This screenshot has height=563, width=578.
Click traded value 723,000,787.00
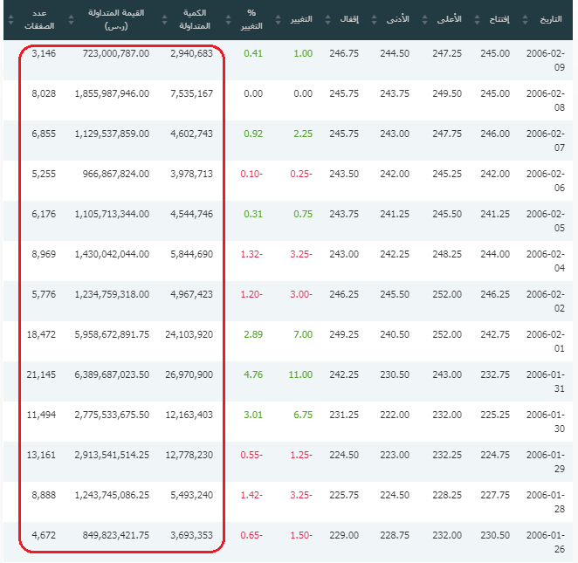(116, 54)
